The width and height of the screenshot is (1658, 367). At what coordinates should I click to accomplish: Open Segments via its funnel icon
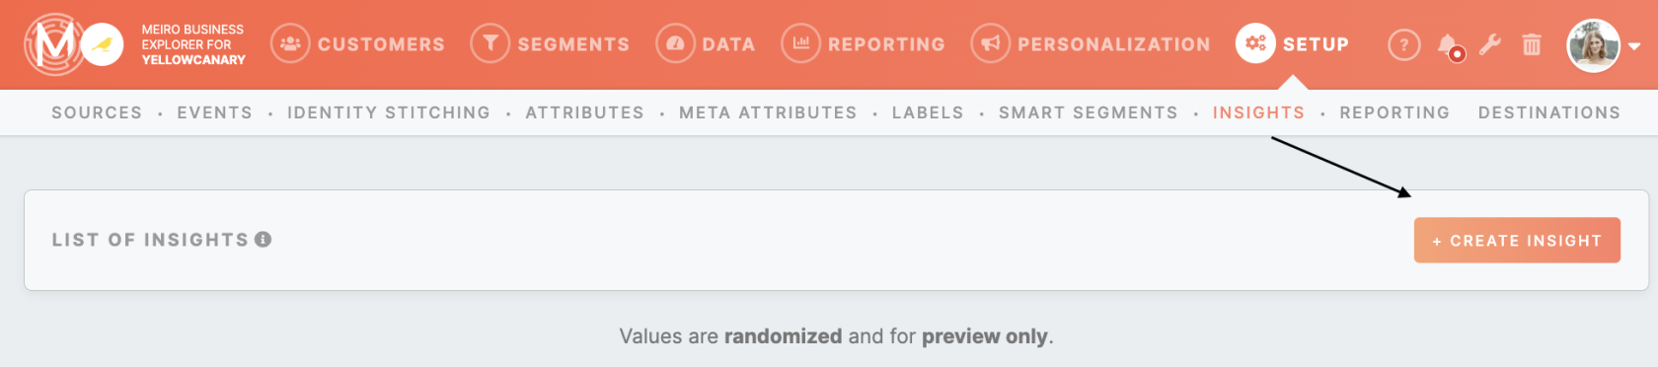[x=490, y=44]
